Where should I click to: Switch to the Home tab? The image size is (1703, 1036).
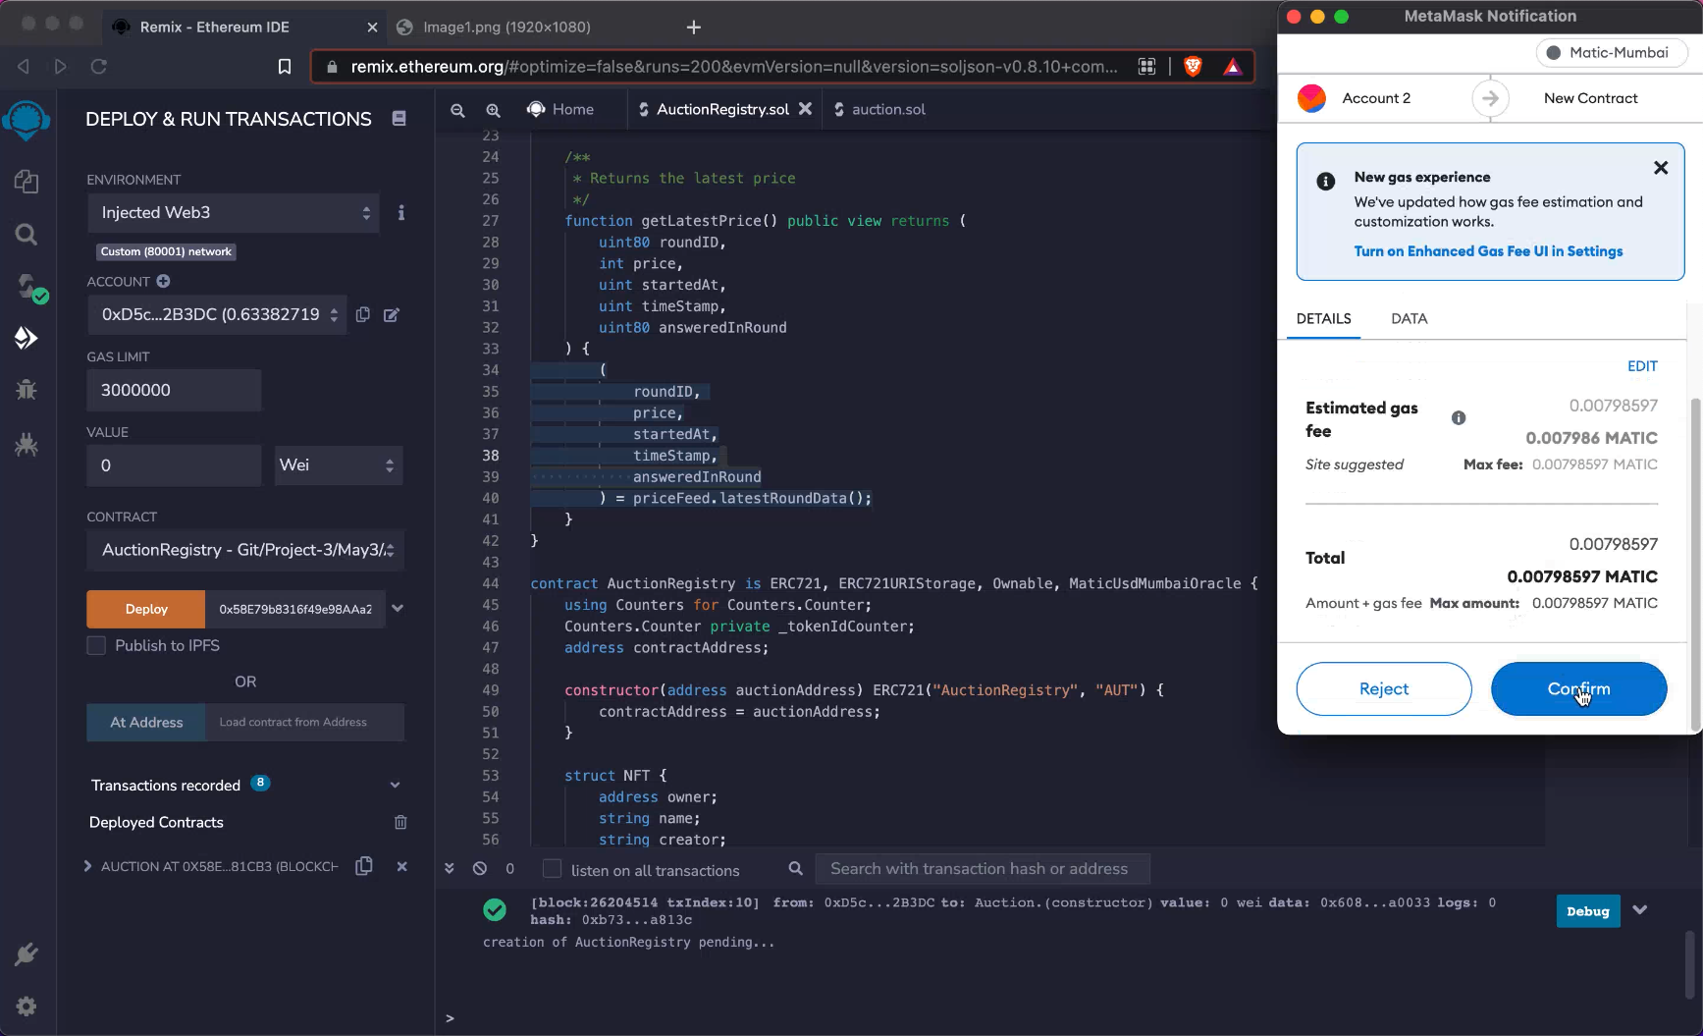click(x=560, y=109)
